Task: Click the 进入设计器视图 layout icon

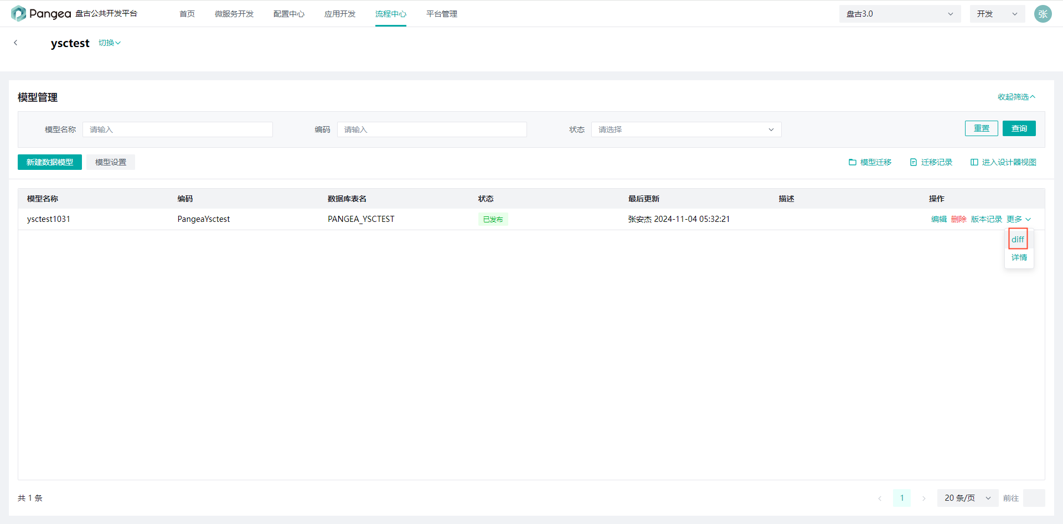Action: pyautogui.click(x=974, y=162)
